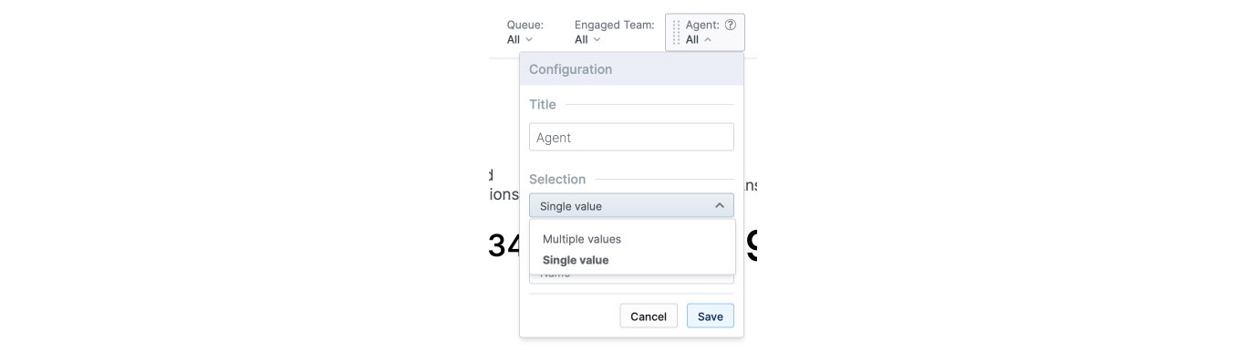1246x363 pixels.
Task: Click the Title section label
Action: point(543,105)
